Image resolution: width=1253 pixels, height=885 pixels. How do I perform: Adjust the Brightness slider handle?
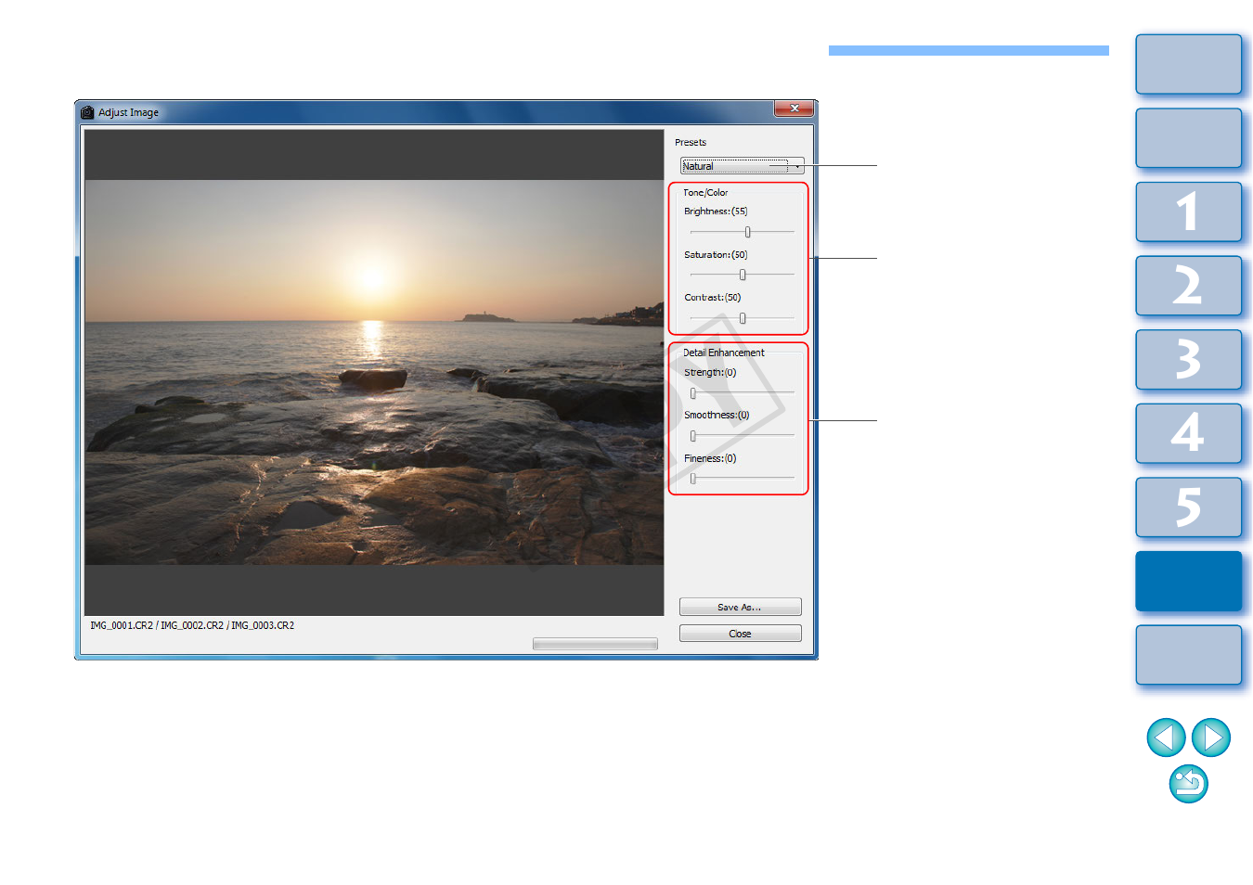click(x=747, y=232)
